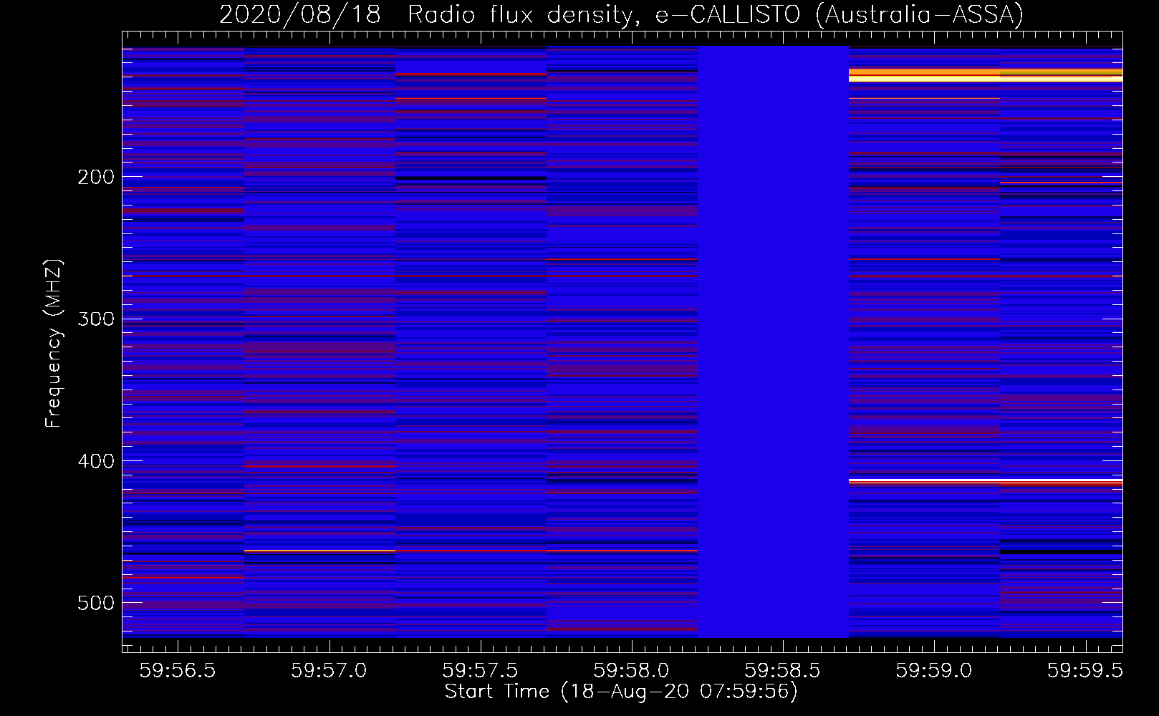Click the 59:58.5 time tick label
The image size is (1159, 716).
(x=782, y=670)
